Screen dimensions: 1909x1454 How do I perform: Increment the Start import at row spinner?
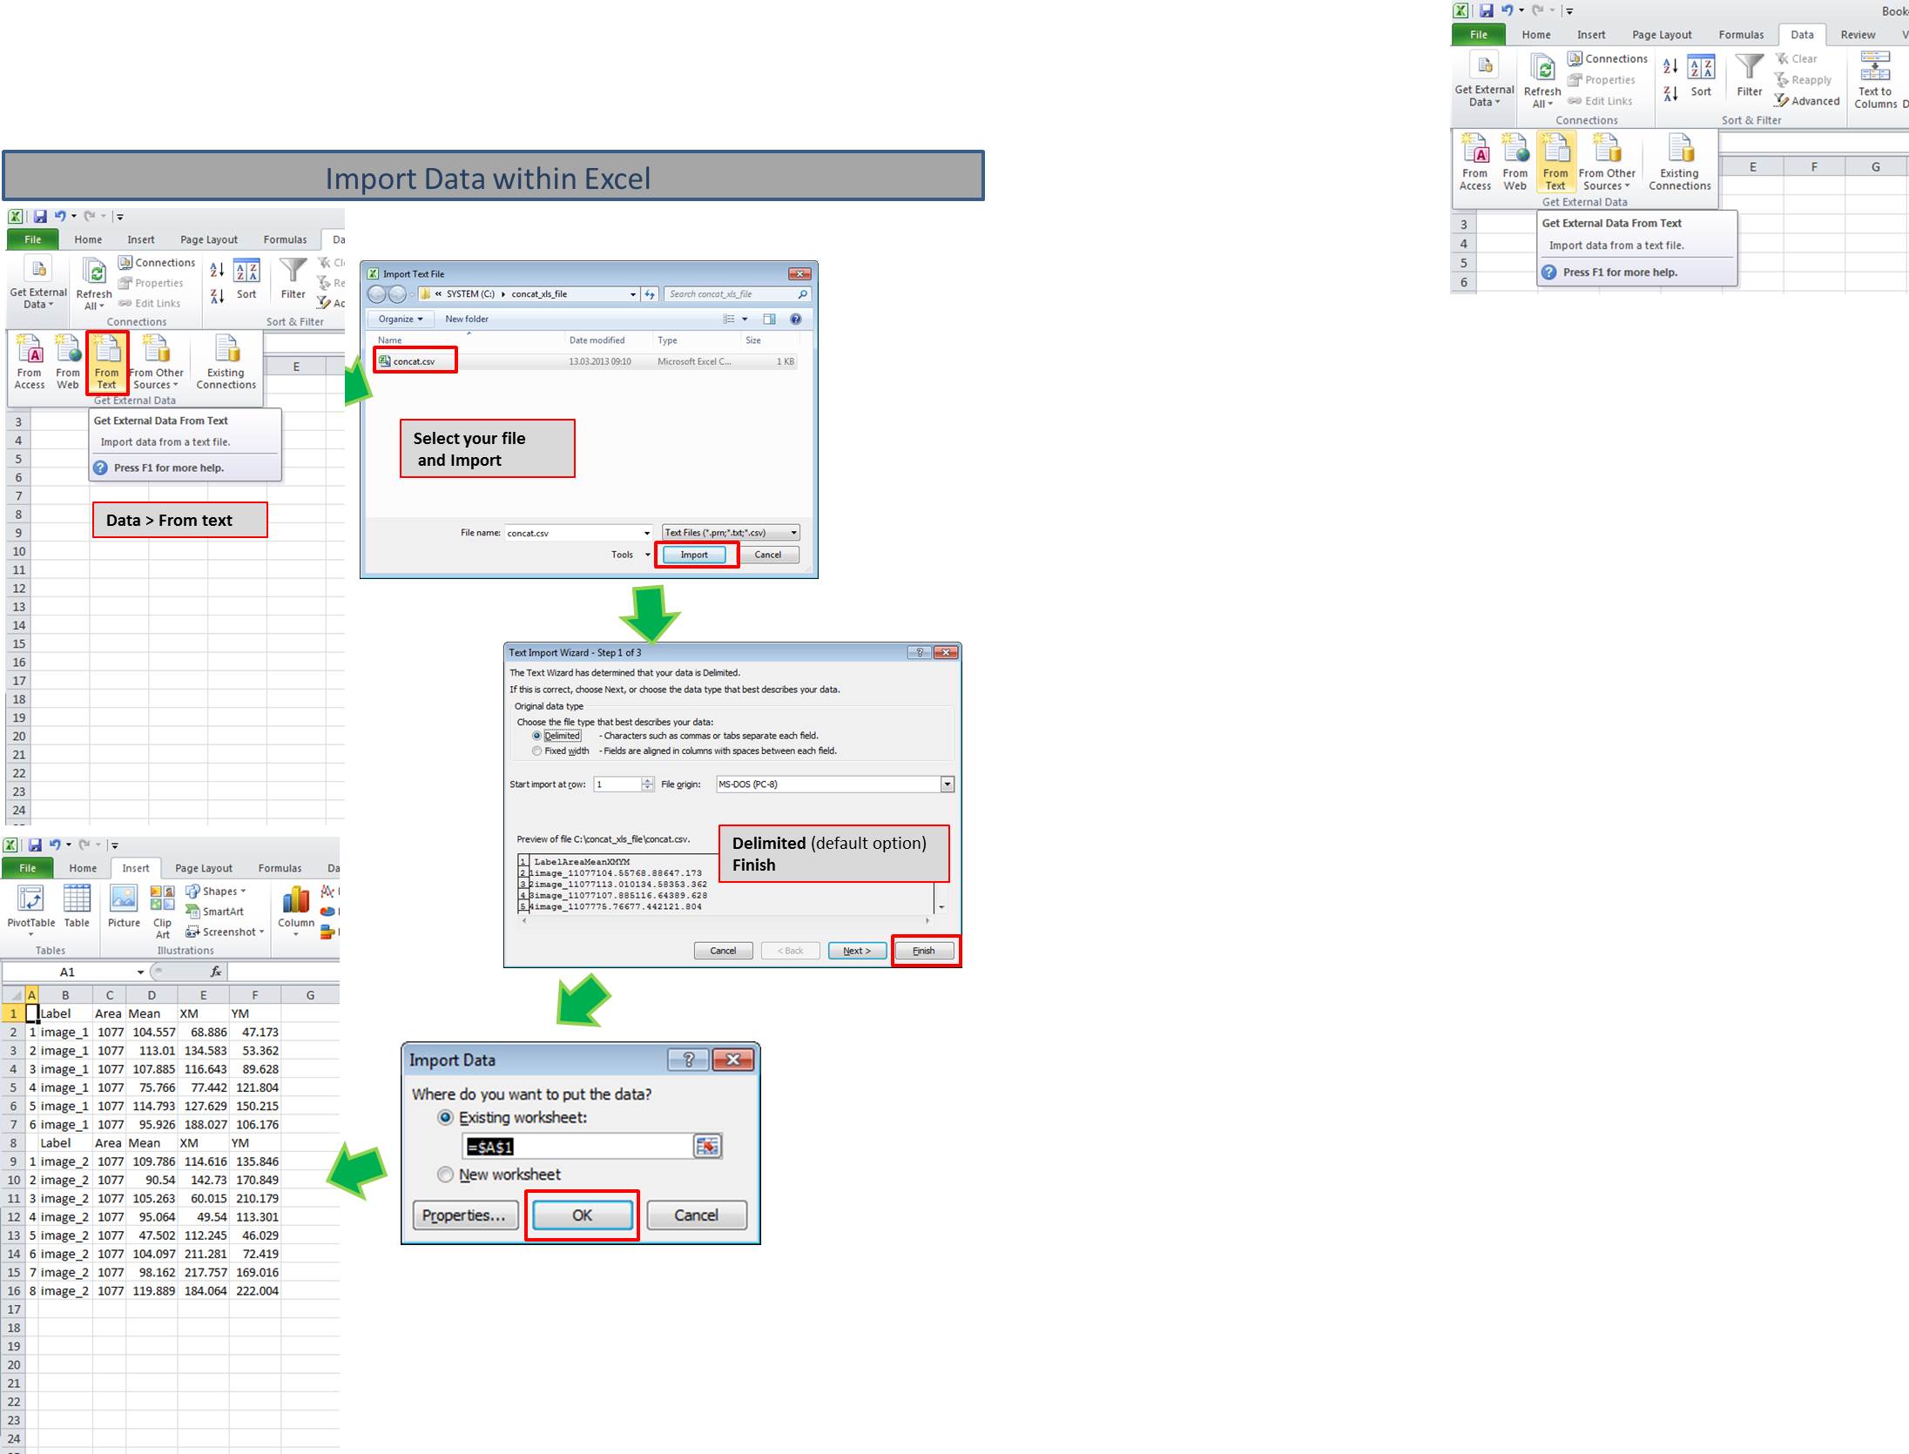(647, 781)
